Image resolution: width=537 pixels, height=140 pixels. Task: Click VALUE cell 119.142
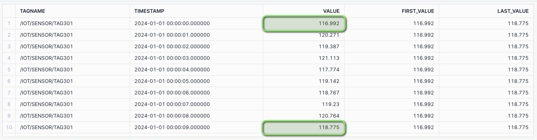(304, 81)
